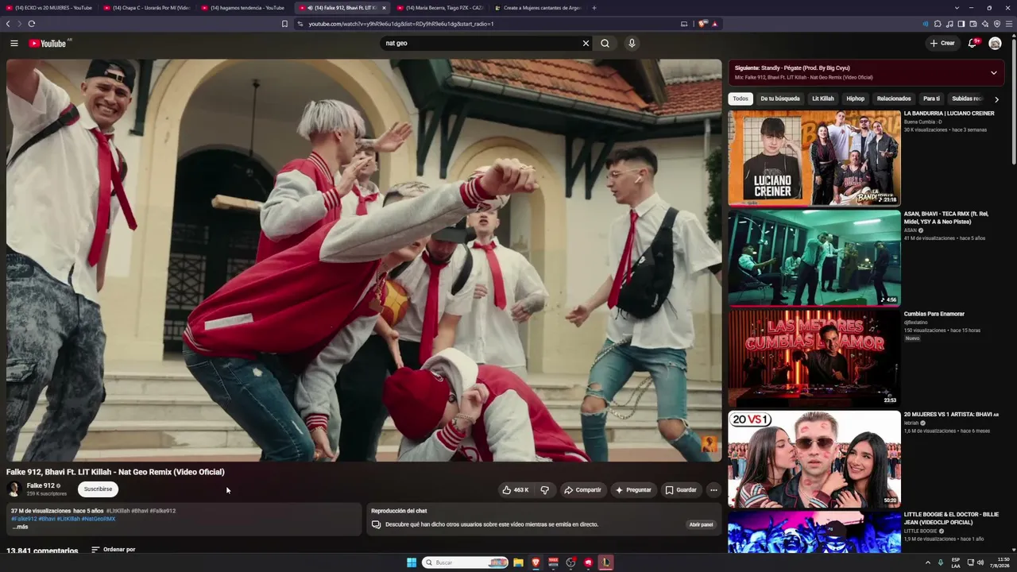Open the Leo AI sparkle icon

pos(985,24)
